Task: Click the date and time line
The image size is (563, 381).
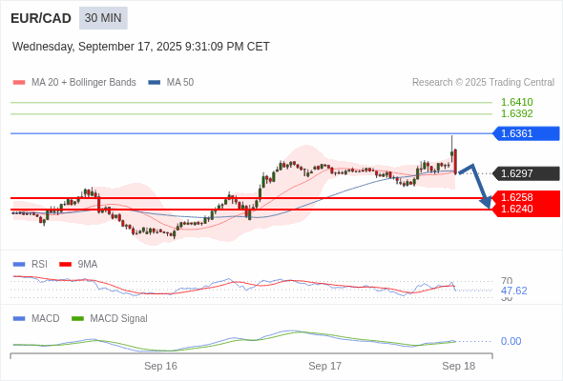Action: point(141,47)
